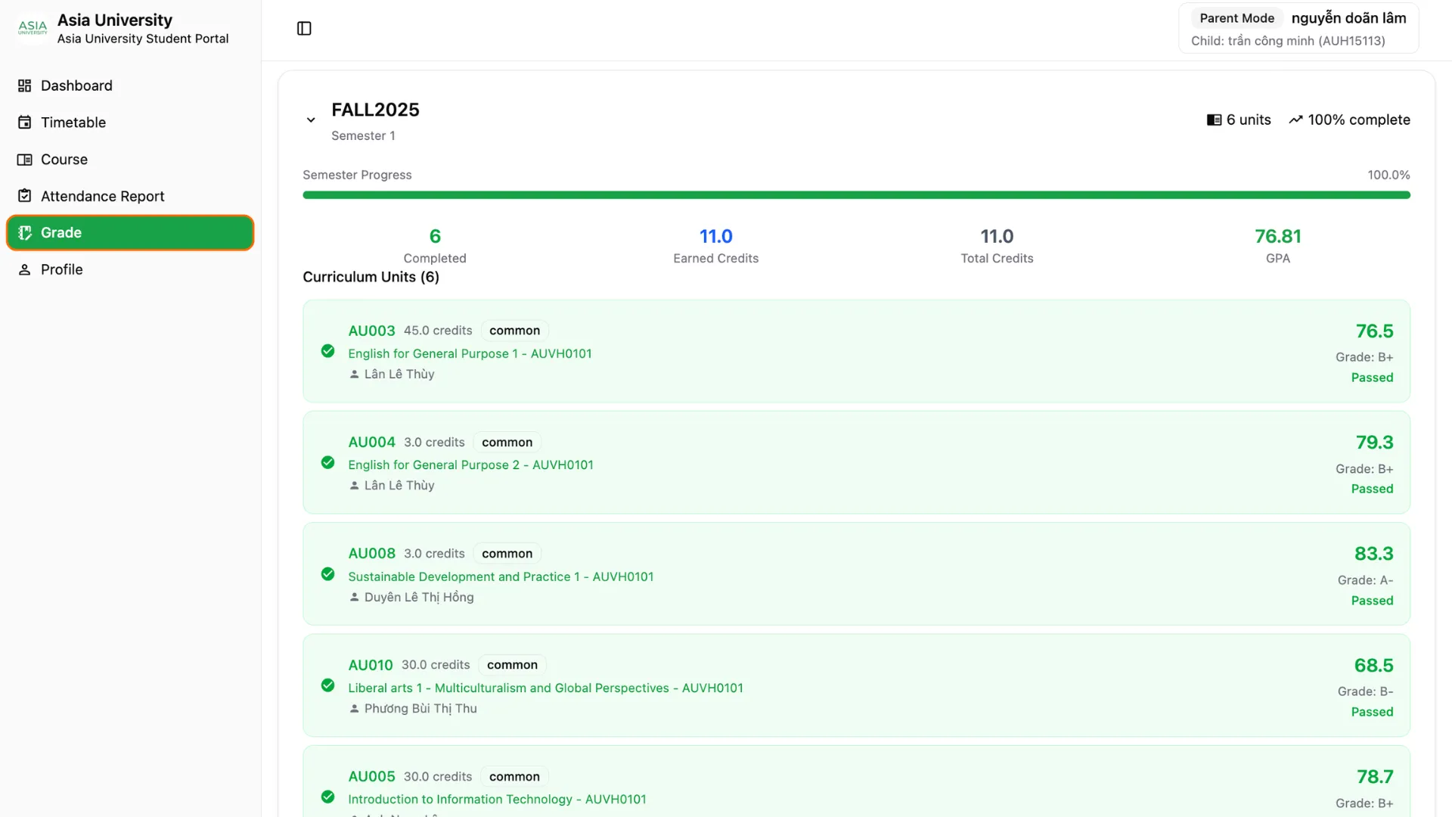Open English for General Purpose 1 link
The image size is (1452, 817).
point(470,353)
